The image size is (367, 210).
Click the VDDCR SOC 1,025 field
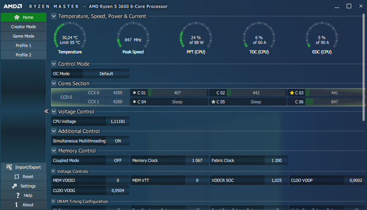click(277, 180)
